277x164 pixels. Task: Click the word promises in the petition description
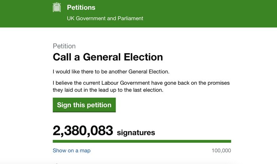tap(218, 83)
